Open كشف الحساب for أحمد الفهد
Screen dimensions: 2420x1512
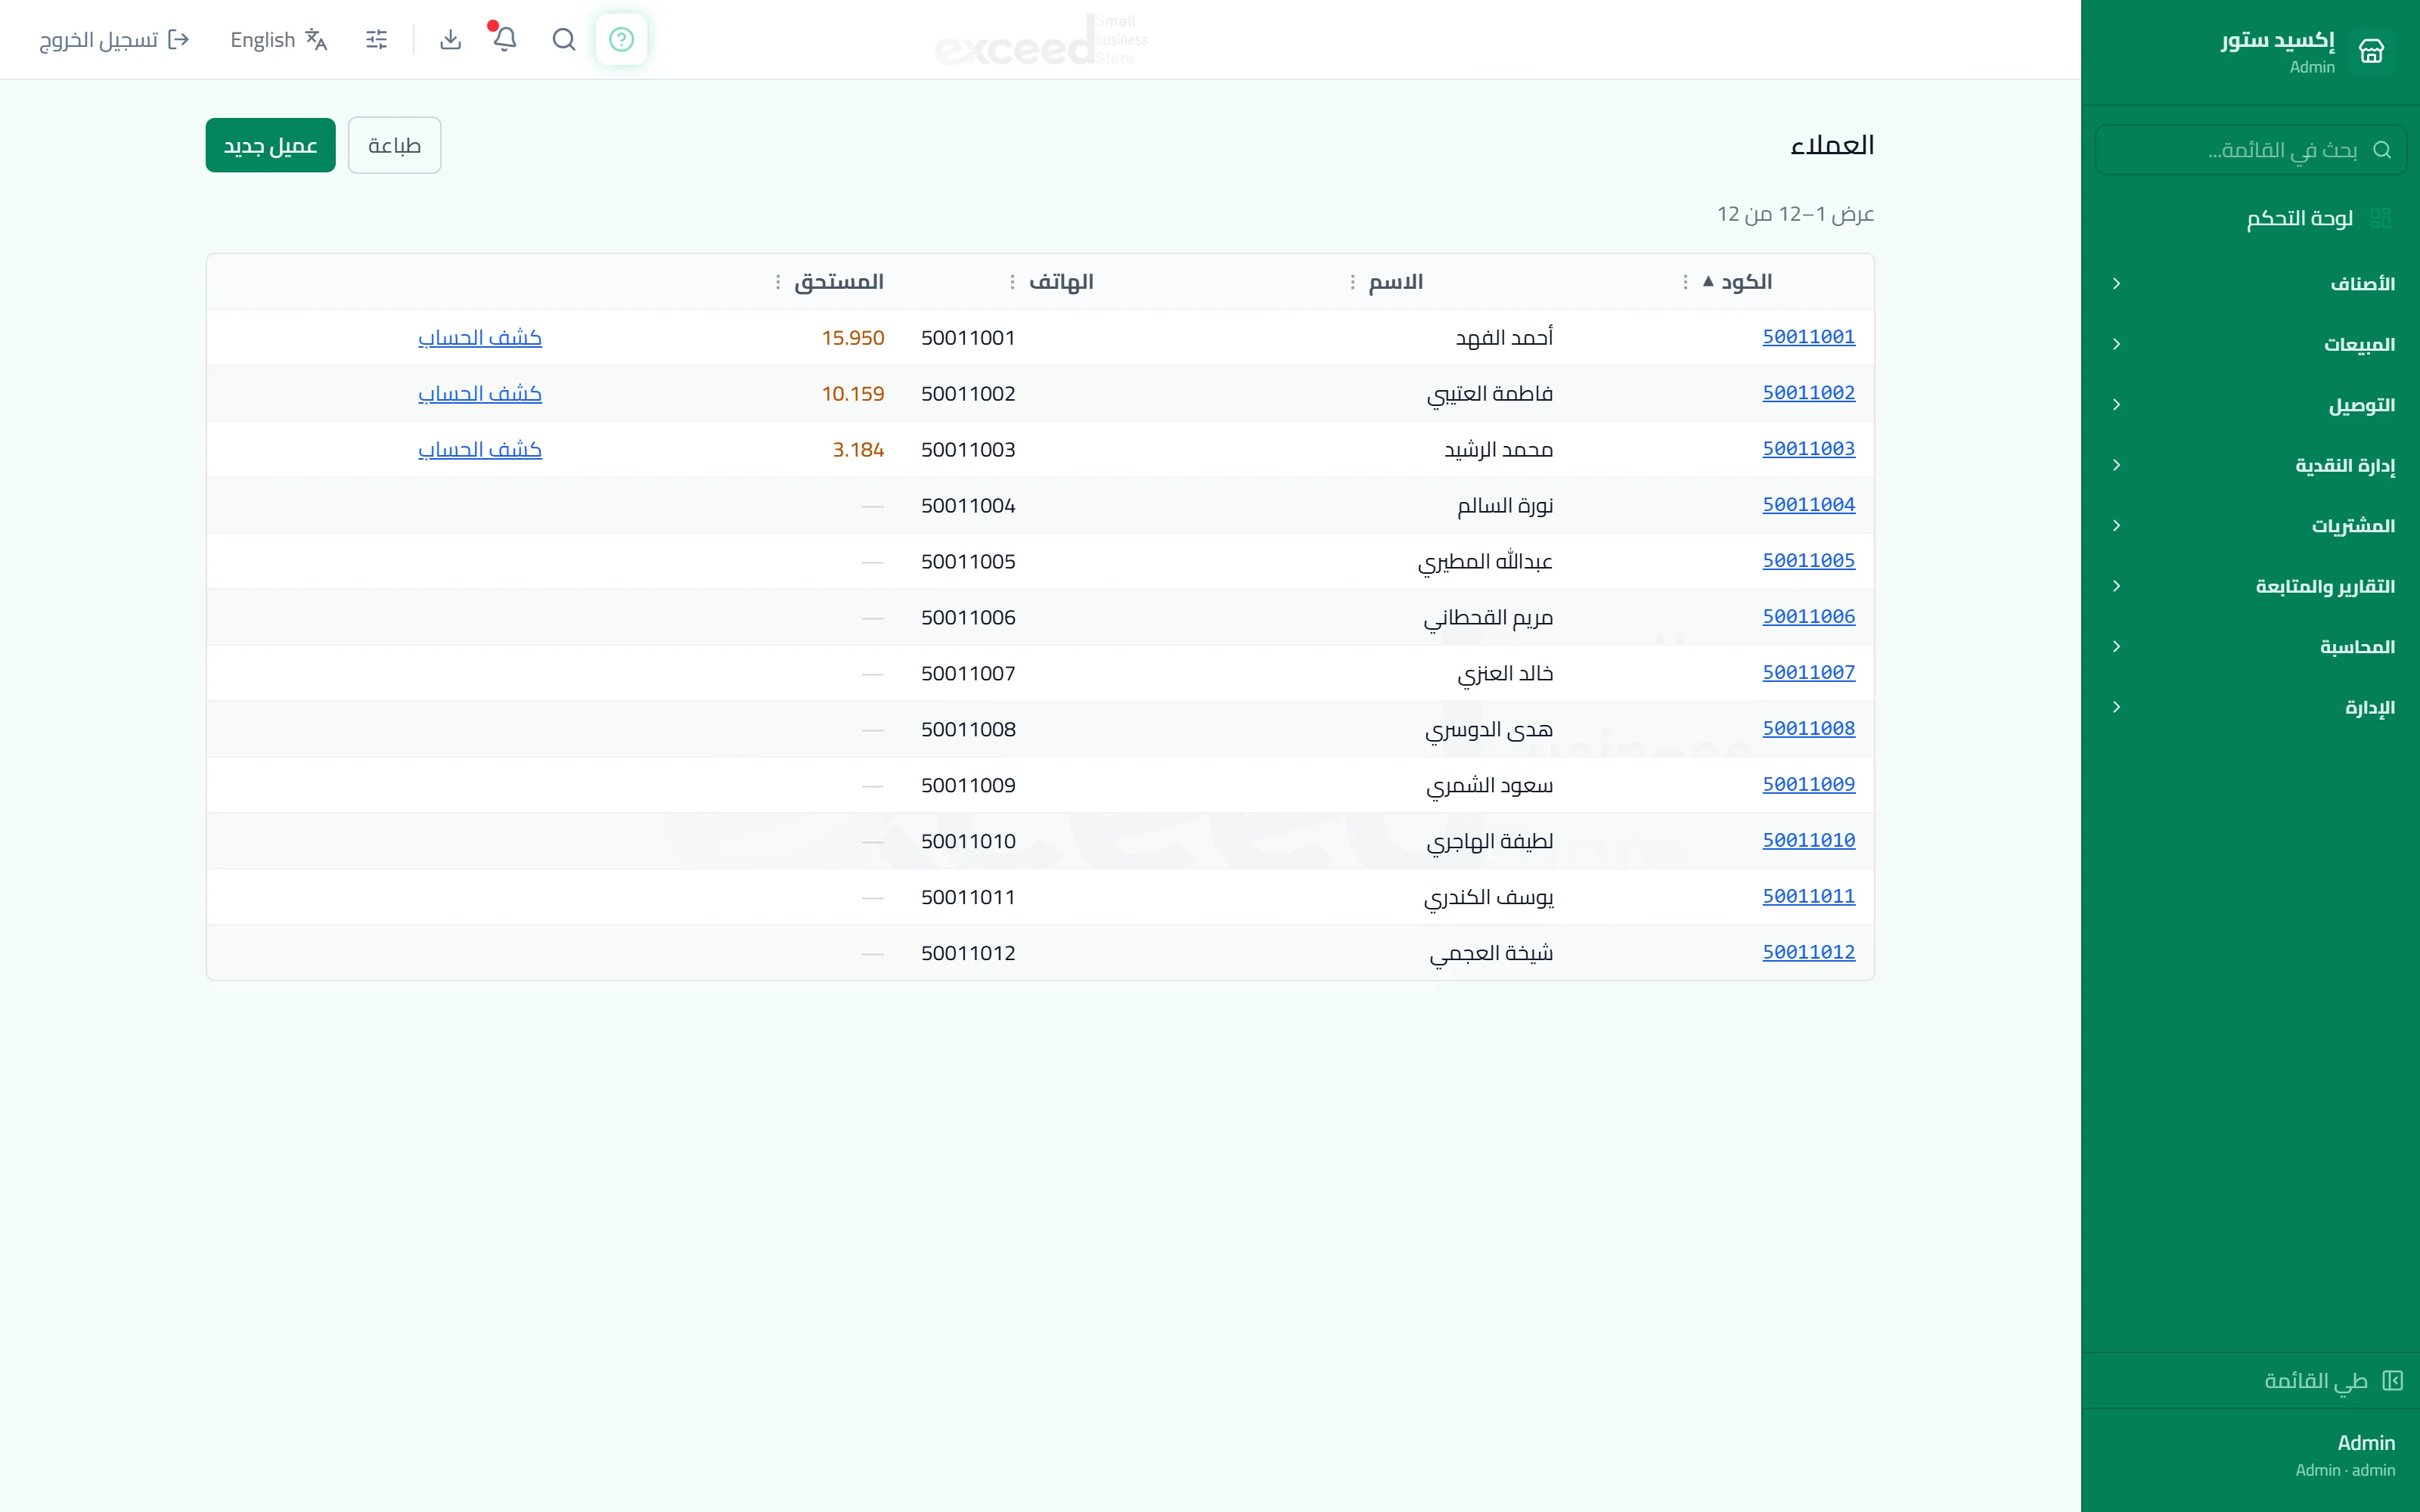[x=480, y=338]
